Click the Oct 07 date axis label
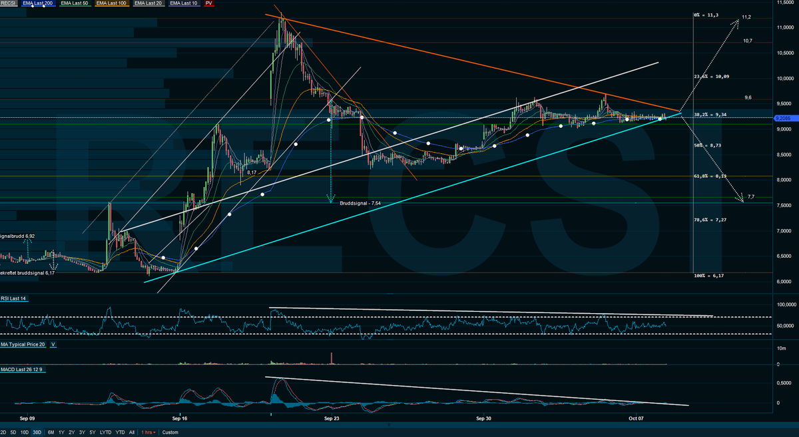This screenshot has height=437, width=799. click(637, 418)
